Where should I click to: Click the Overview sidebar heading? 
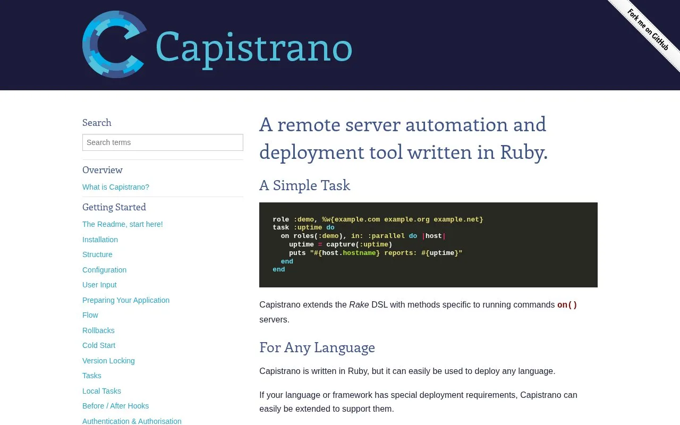point(103,170)
